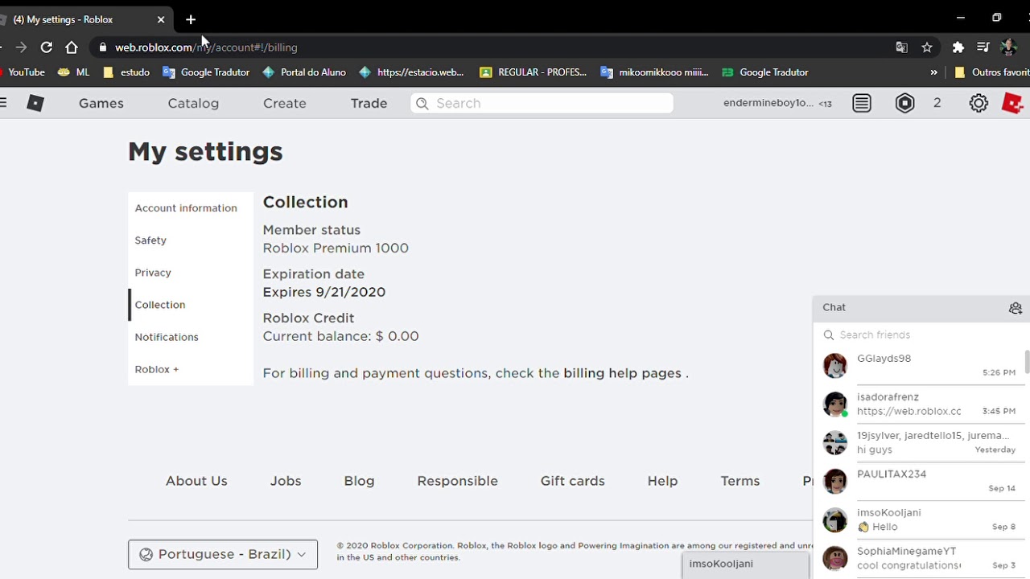The width and height of the screenshot is (1030, 579).
Task: Open Jobs footer link
Action: pos(286,481)
